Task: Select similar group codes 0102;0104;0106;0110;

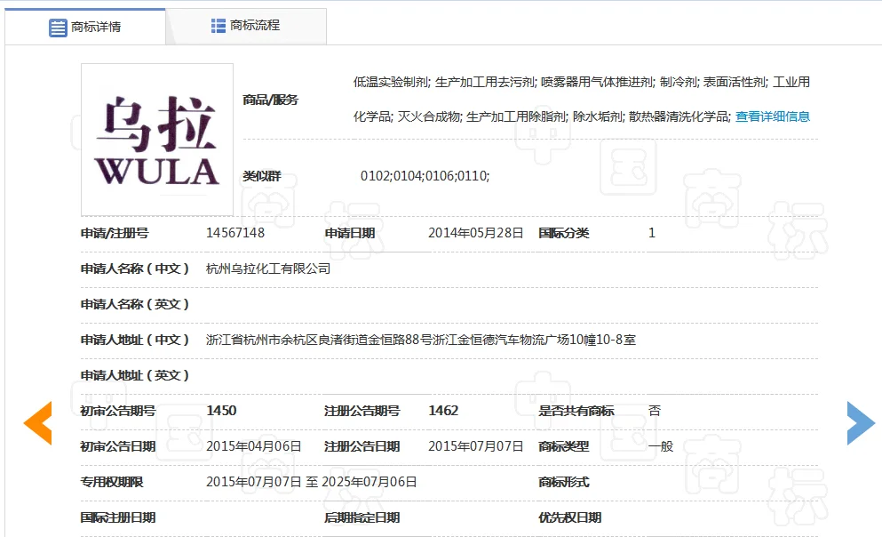Action: (425, 176)
